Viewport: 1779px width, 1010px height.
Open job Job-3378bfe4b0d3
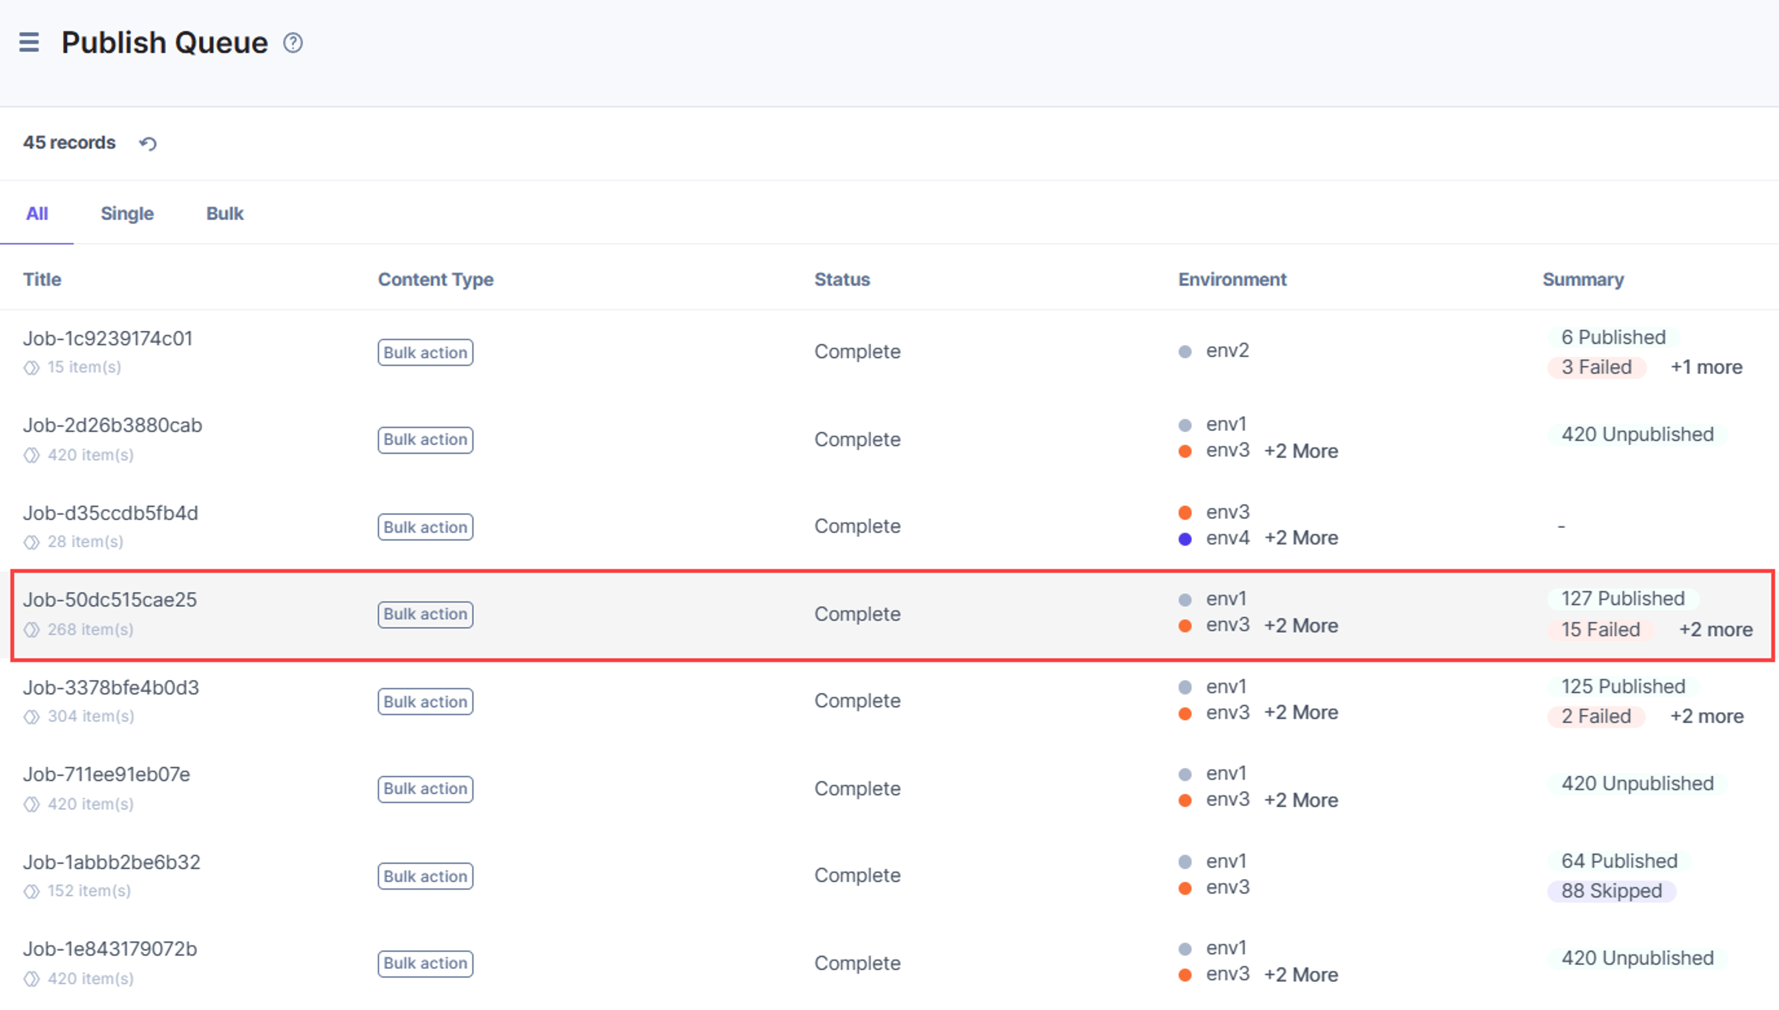coord(111,687)
